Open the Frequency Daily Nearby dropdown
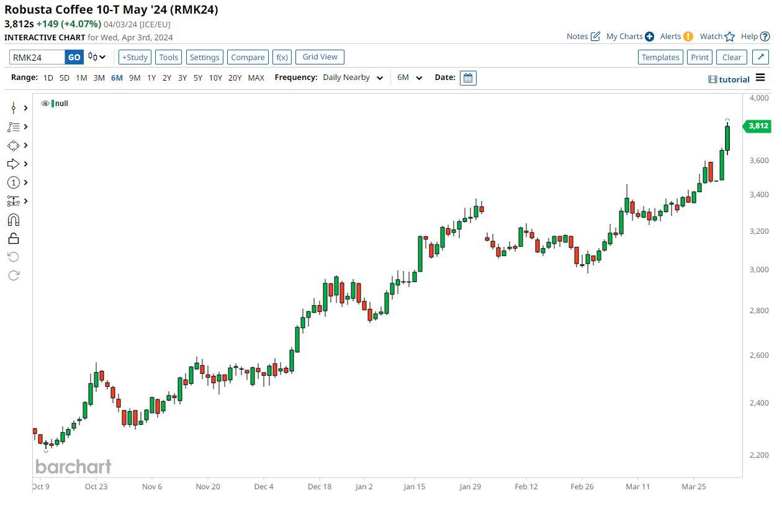Image resolution: width=782 pixels, height=506 pixels. [x=353, y=78]
